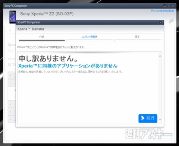Image resolution: width=179 pixels, height=146 pixels.
Task: Click the scroll down arrow in message pane
Action: click(160, 120)
